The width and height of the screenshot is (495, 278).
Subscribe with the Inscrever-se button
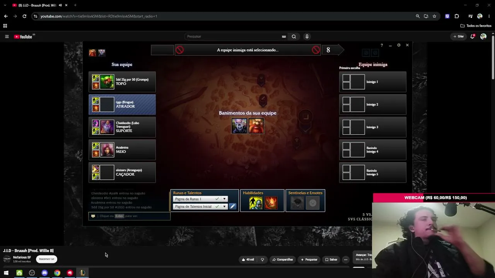47,259
